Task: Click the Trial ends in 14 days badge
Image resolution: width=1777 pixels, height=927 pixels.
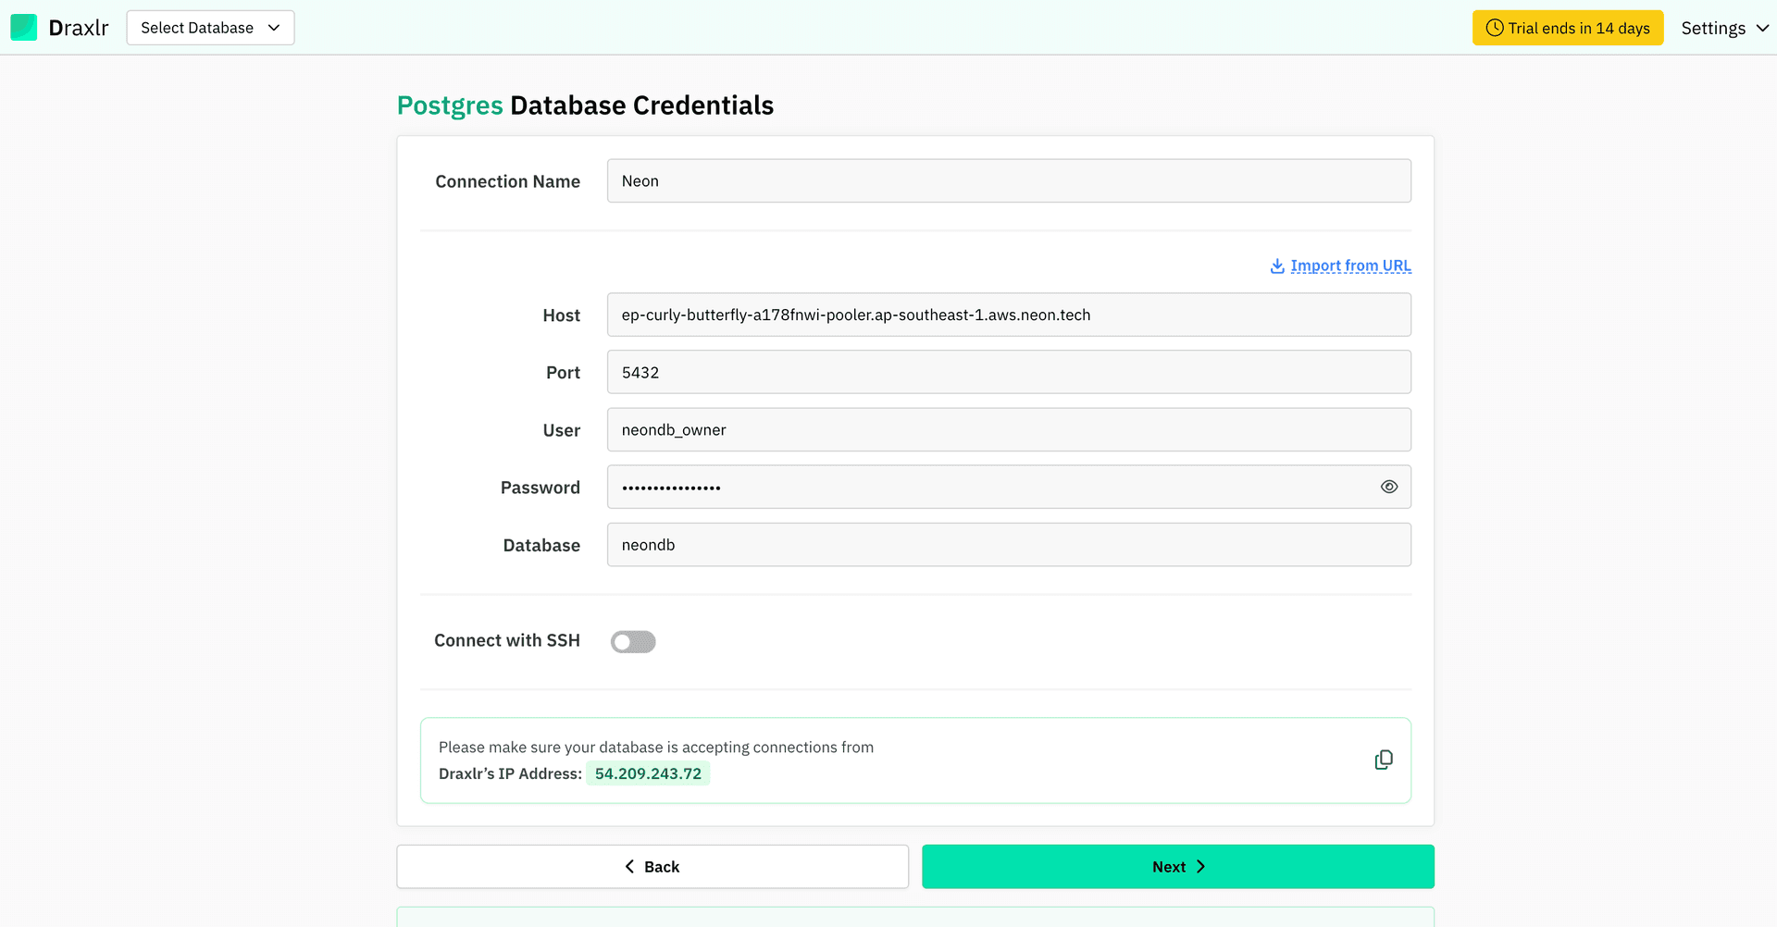Action: 1567,28
